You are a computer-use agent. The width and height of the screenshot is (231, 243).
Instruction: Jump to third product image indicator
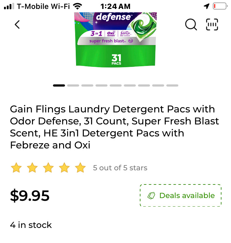click(87, 85)
